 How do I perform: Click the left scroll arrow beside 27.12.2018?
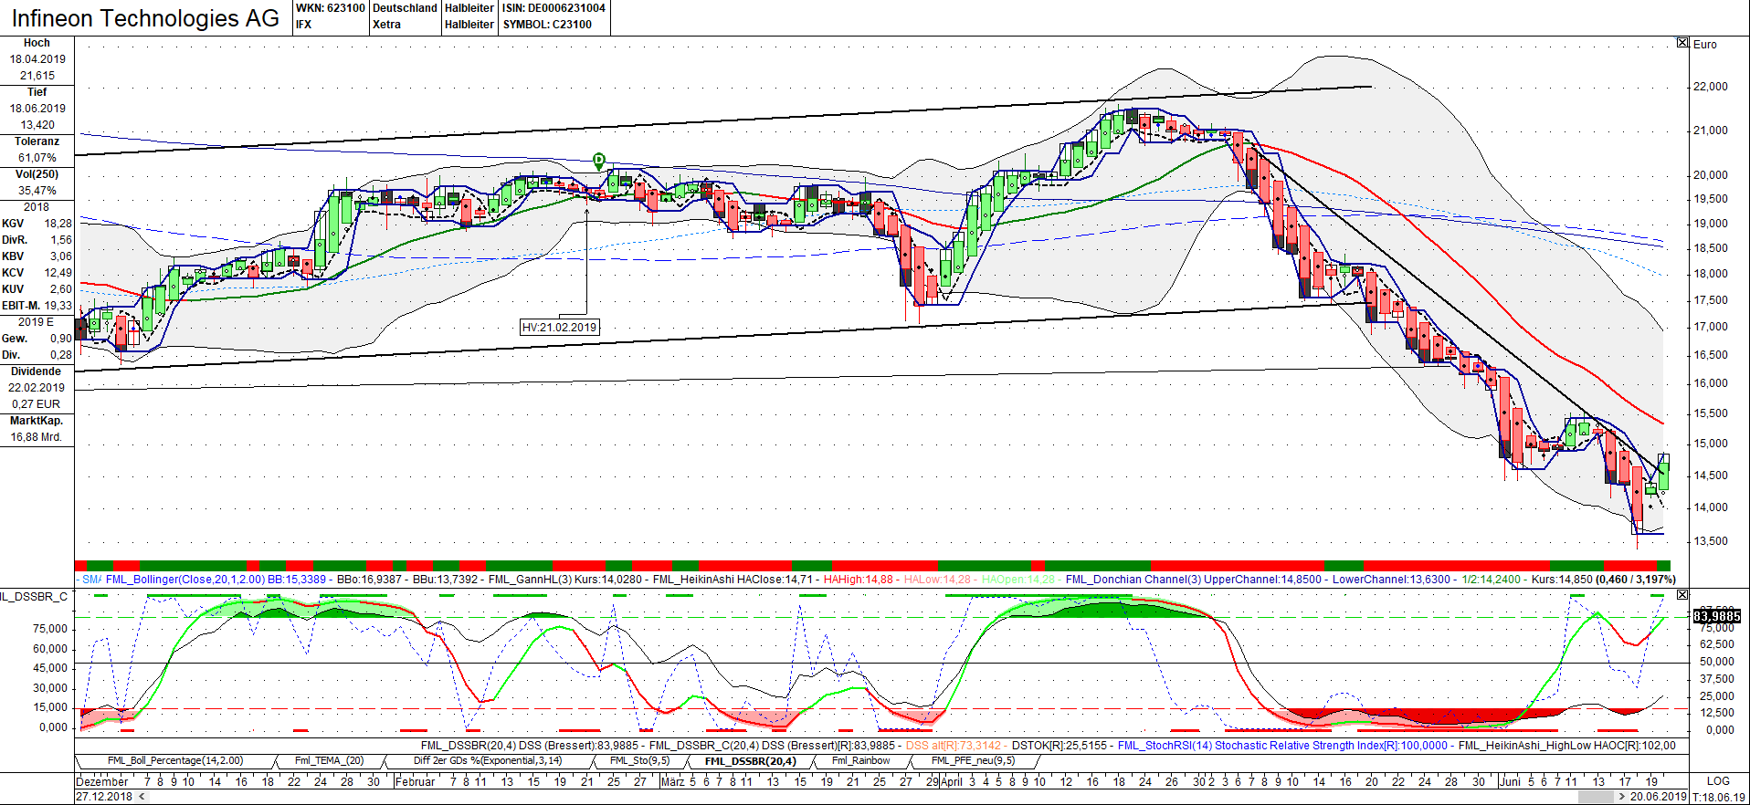(142, 797)
